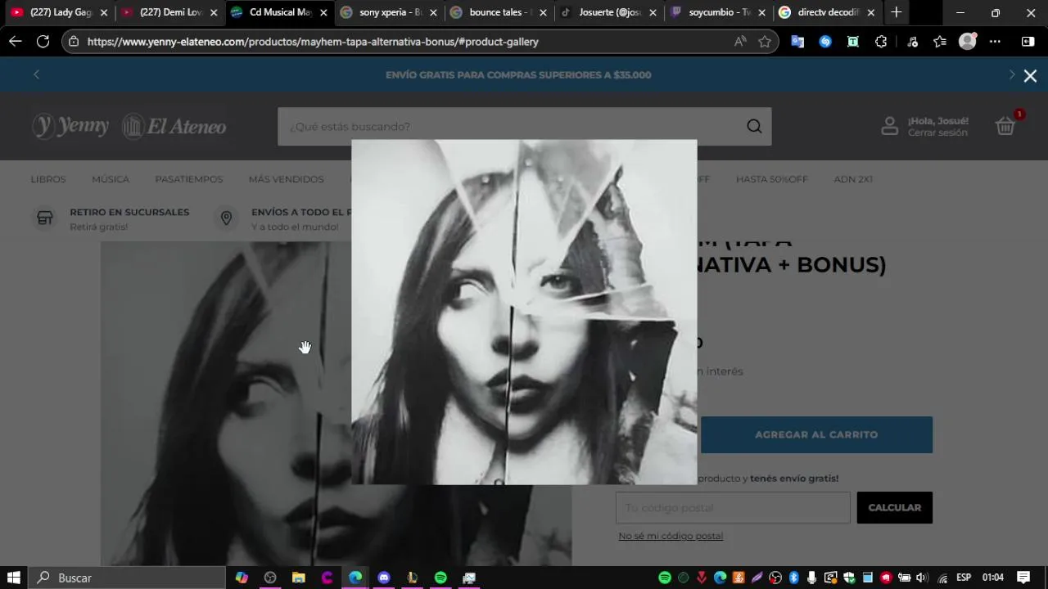The image size is (1048, 589).
Task: Open the user account icon
Action: pyautogui.click(x=889, y=126)
